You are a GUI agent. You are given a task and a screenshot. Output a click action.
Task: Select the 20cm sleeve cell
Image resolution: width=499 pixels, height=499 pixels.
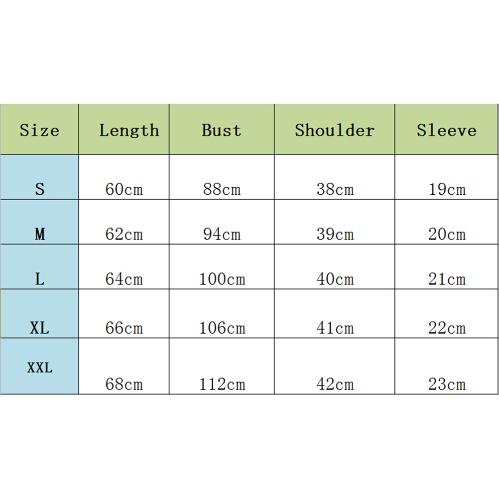(447, 234)
